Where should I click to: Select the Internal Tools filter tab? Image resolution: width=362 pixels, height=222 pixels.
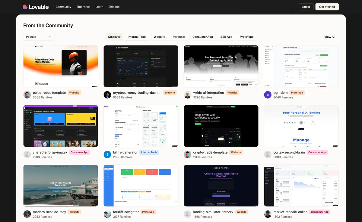(x=137, y=37)
